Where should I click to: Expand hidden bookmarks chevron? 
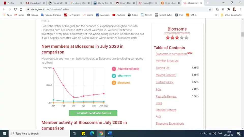coord(216,15)
